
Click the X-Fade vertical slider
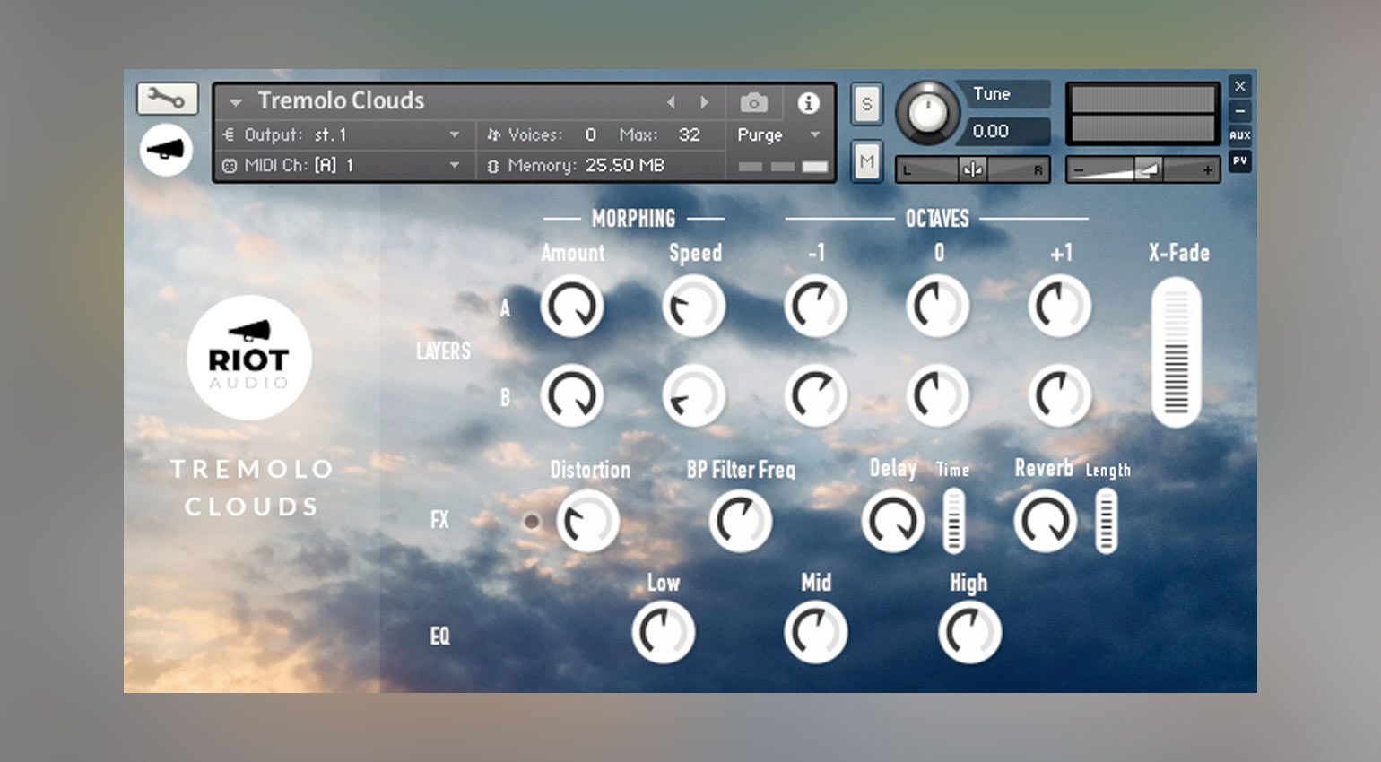(1176, 352)
